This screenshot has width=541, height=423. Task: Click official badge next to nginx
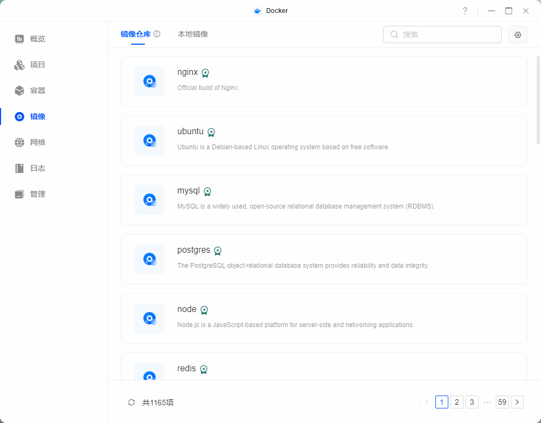(x=205, y=73)
